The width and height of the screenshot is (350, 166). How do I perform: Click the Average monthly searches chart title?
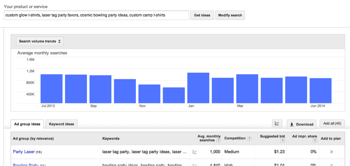point(42,53)
